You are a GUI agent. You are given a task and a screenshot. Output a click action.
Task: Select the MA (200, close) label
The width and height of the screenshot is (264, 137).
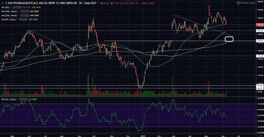tap(9, 15)
